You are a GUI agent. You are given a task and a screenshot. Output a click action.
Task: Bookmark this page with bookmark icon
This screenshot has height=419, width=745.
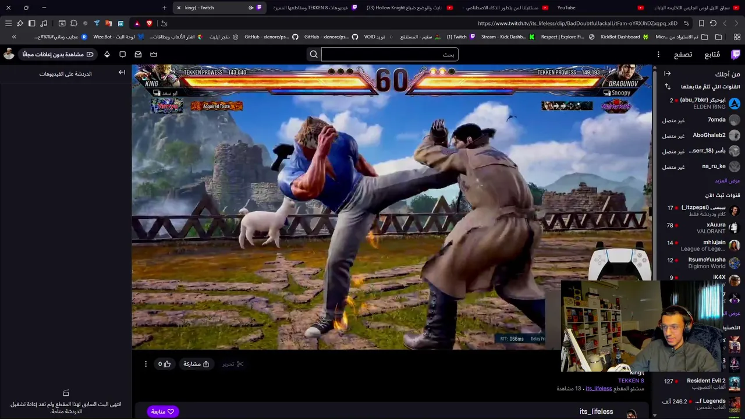coord(701,23)
